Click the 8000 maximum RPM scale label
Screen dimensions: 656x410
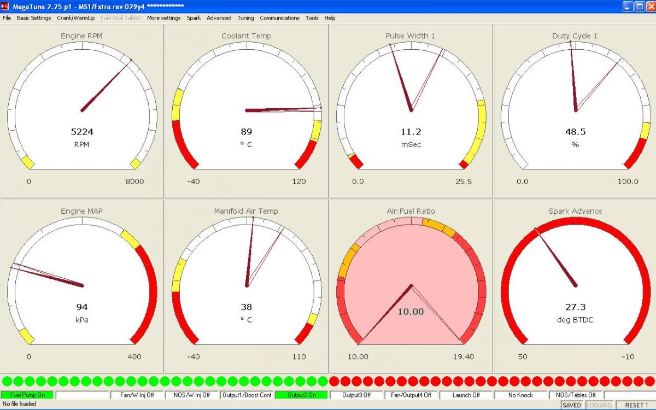coord(134,181)
